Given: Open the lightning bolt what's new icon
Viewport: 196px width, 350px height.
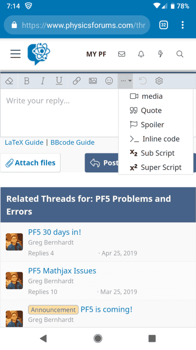Looking at the screenshot, I should pos(160,54).
